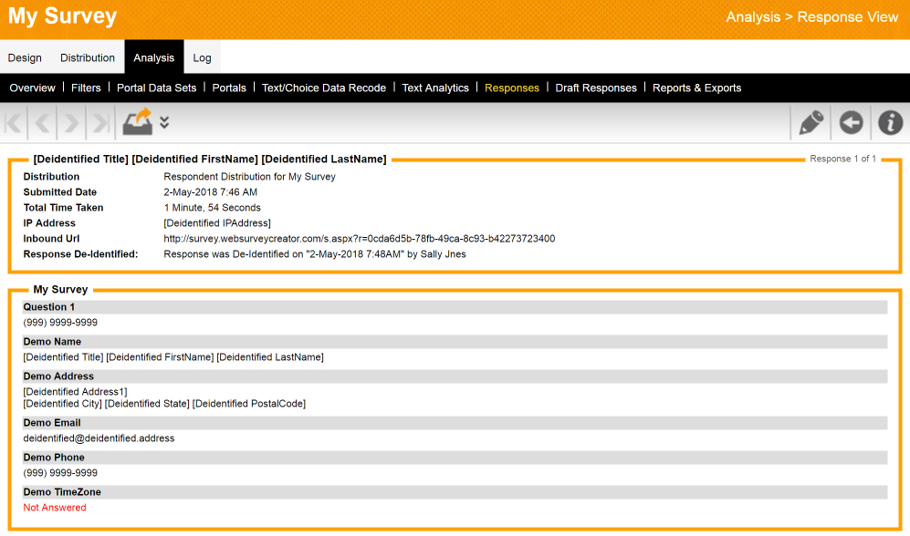Click the My Survey header title

click(x=63, y=16)
